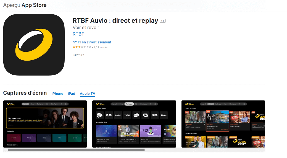
Task: Open the RTBF developer link
Action: pos(78,34)
